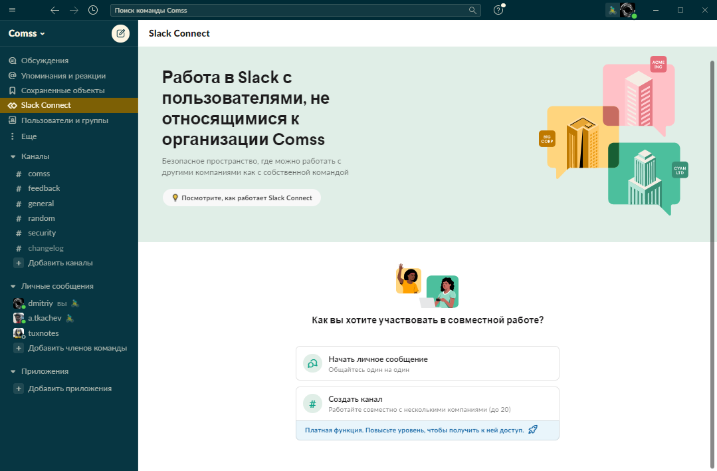Open the changelog channel
This screenshot has width=717, height=471.
tap(46, 248)
